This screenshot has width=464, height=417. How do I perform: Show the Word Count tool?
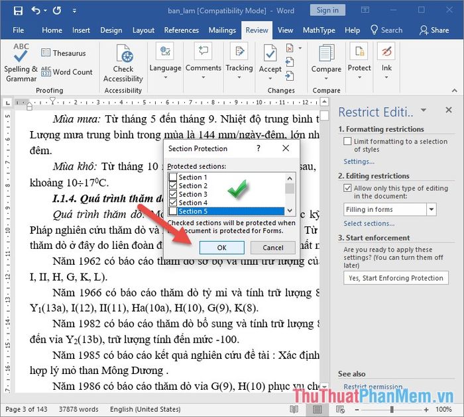(x=66, y=71)
